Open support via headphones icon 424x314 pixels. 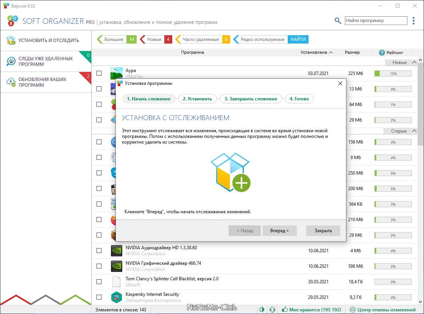click(272, 309)
